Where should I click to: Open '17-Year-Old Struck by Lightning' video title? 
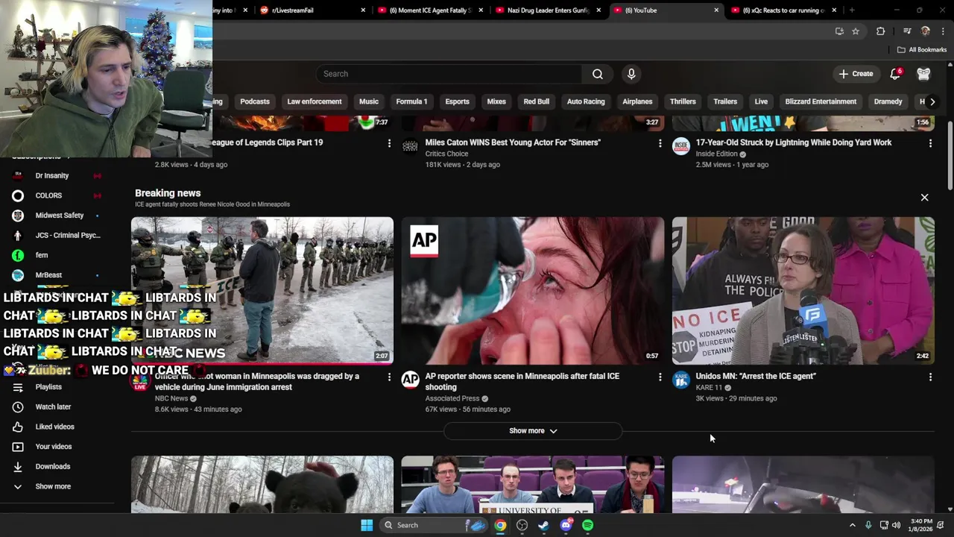794,142
